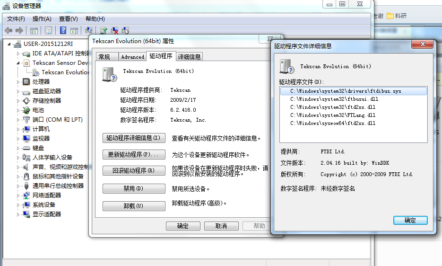
Task: Click 确定 in the properties dialog
Action: point(183,226)
